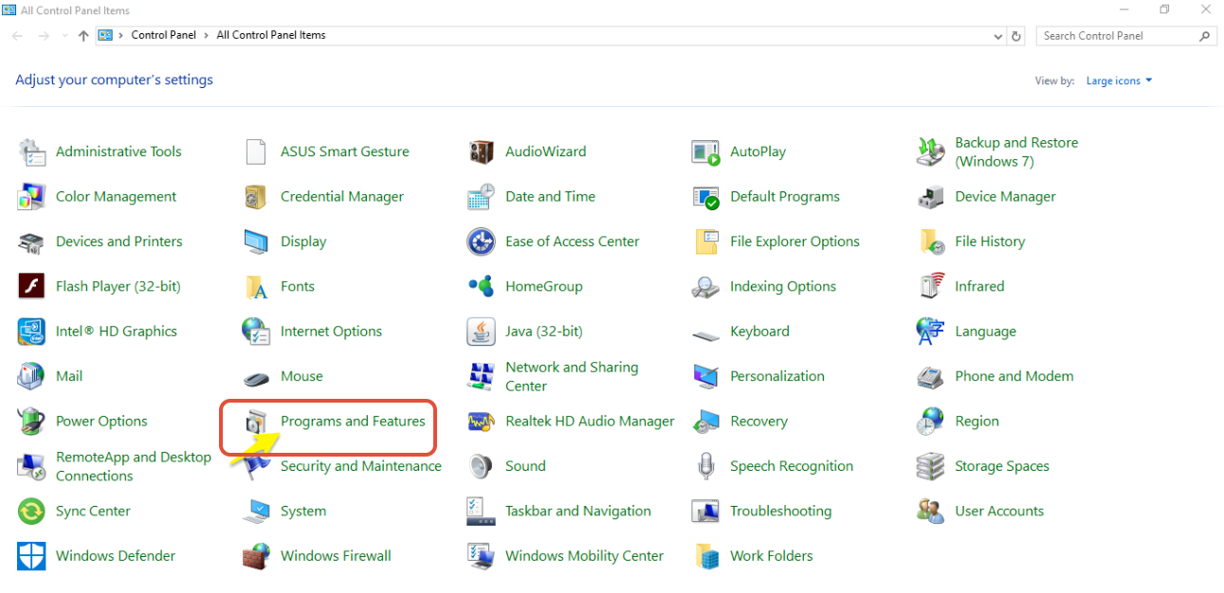Open the Troubleshooting link
The width and height of the screenshot is (1224, 593).
point(780,512)
